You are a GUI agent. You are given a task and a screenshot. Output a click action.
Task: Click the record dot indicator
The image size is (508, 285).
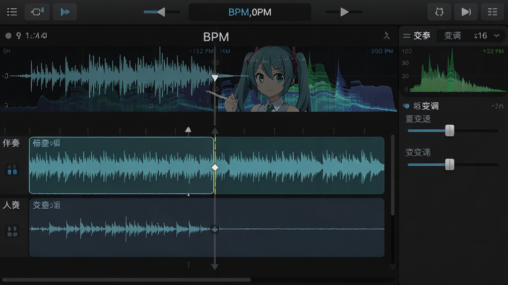coord(8,36)
